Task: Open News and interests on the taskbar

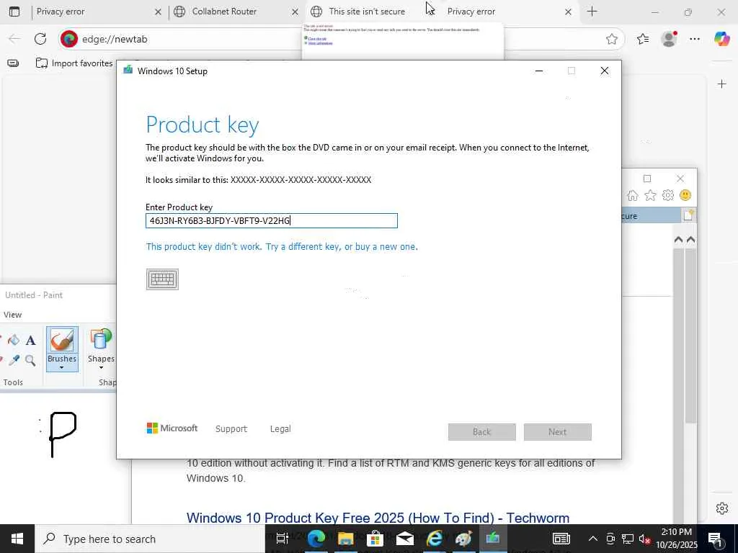Action: (561, 539)
